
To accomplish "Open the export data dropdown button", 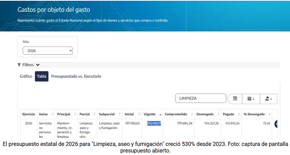I will tap(268, 99).
